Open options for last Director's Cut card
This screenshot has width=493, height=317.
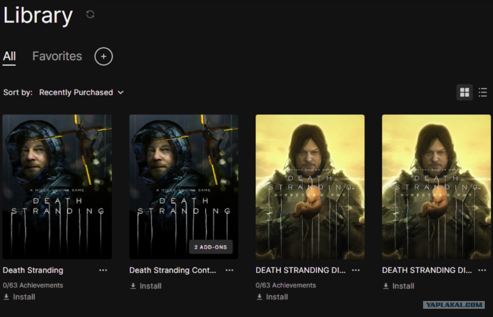point(482,270)
